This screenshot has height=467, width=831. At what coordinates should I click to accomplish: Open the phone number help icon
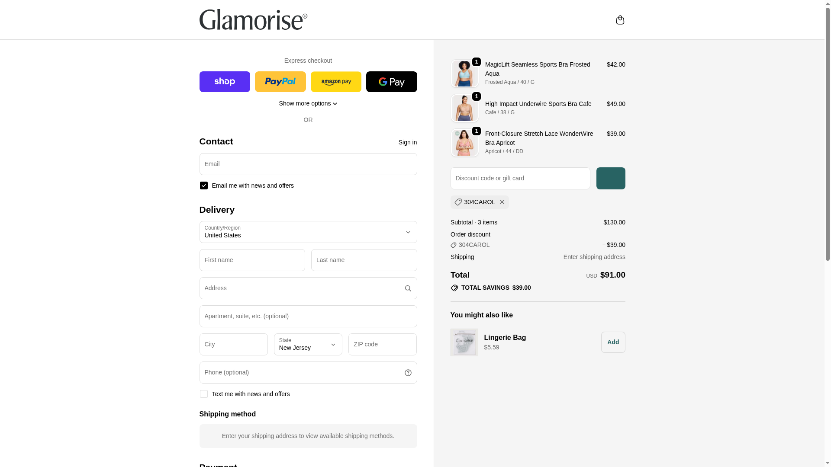tap(408, 373)
